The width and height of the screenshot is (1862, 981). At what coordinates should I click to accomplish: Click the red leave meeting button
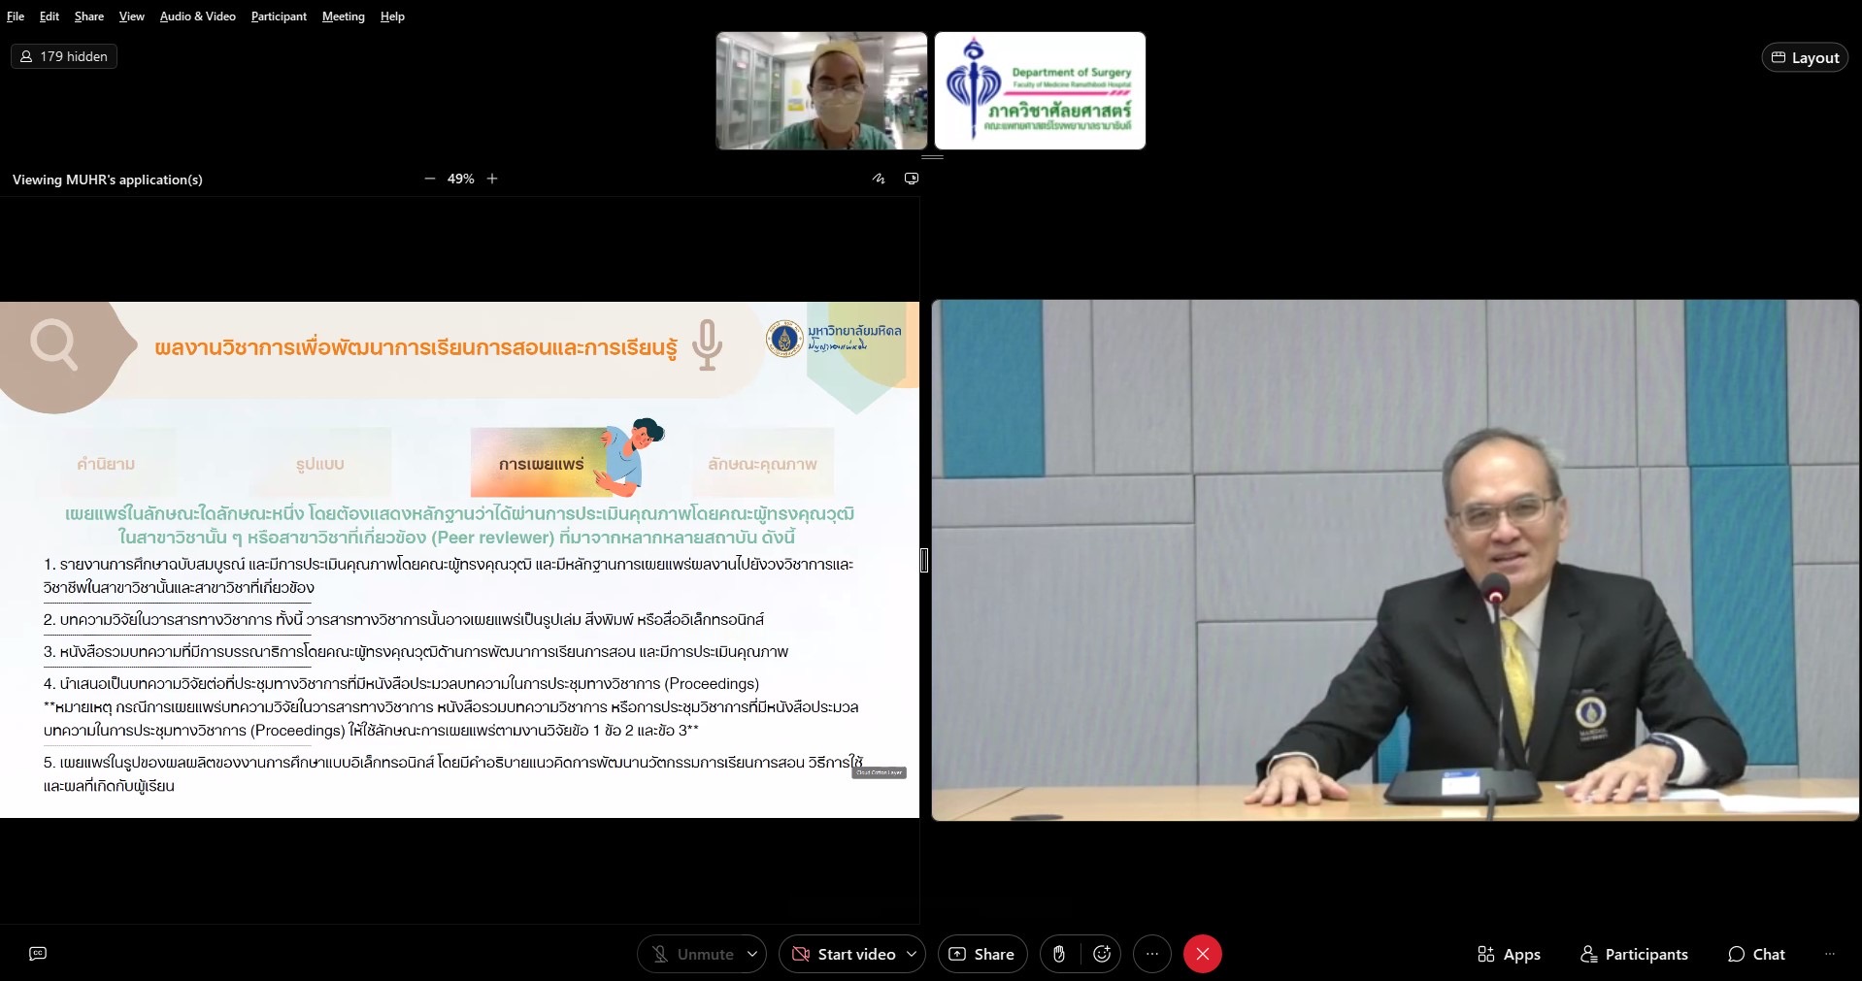tap(1202, 954)
